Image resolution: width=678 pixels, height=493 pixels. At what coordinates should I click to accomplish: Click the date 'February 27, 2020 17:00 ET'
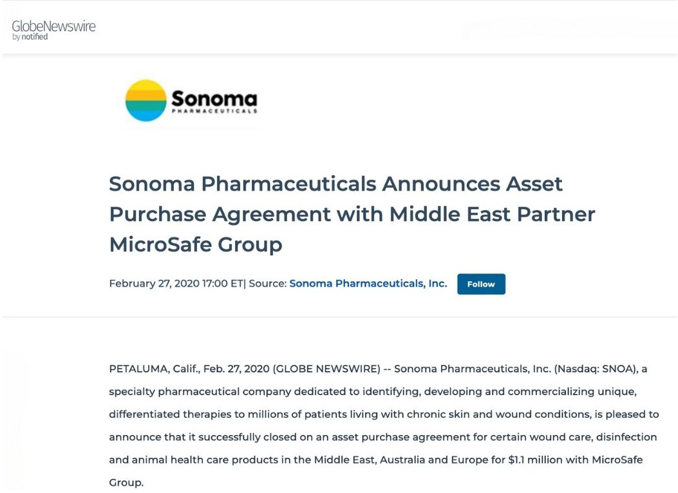[x=176, y=283]
